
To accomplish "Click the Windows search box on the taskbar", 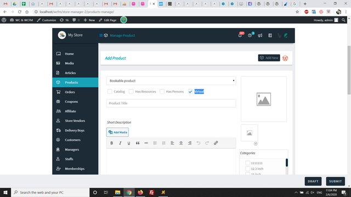I will click(50, 192).
